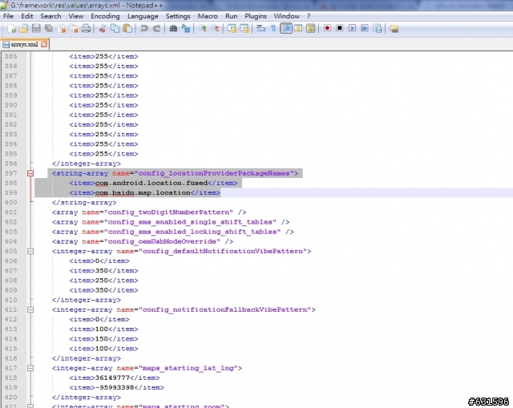This screenshot has height=408, width=513.
Task: Save the file with the floppy icon
Action: [36, 29]
